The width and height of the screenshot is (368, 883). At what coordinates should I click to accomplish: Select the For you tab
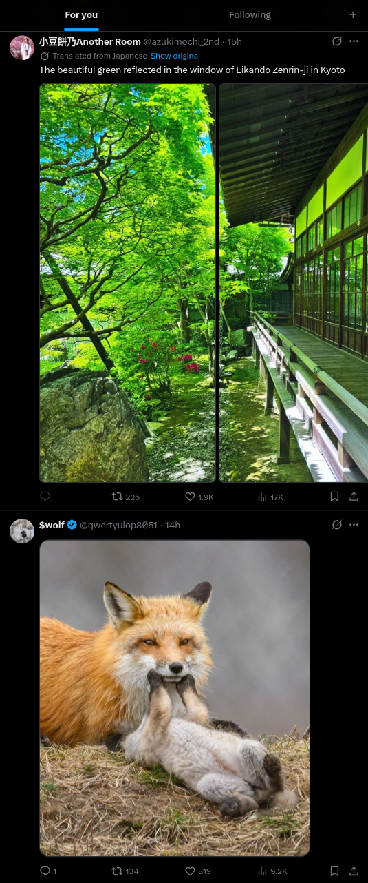81,15
